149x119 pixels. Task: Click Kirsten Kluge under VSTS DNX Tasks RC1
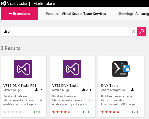pyautogui.click(x=12, y=90)
